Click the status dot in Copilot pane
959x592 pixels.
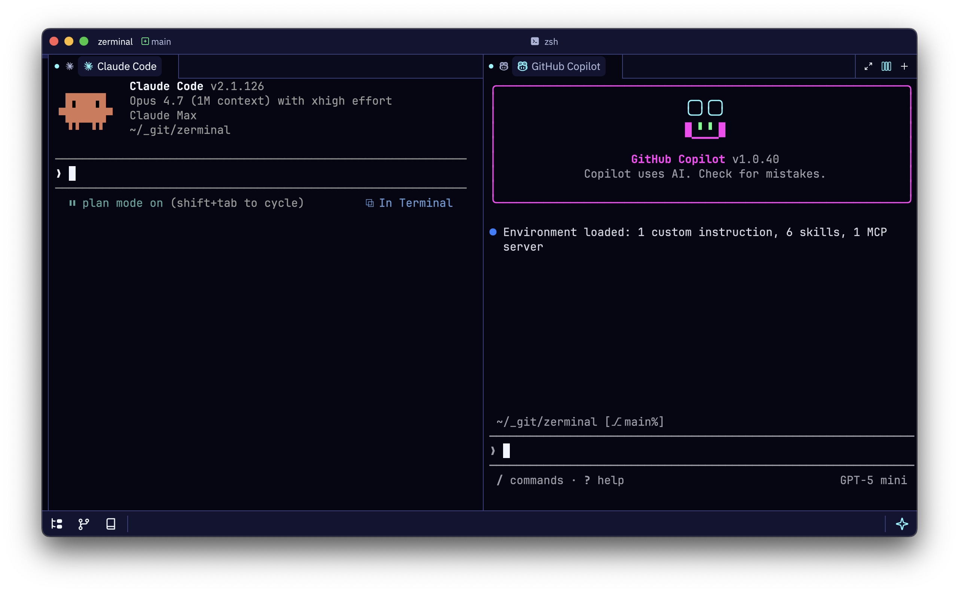pyautogui.click(x=491, y=66)
